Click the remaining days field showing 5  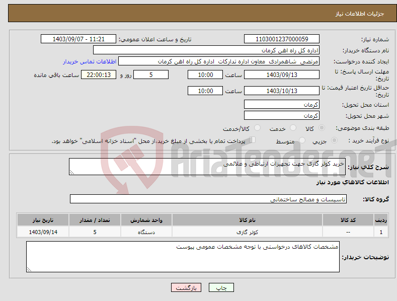(x=151, y=74)
